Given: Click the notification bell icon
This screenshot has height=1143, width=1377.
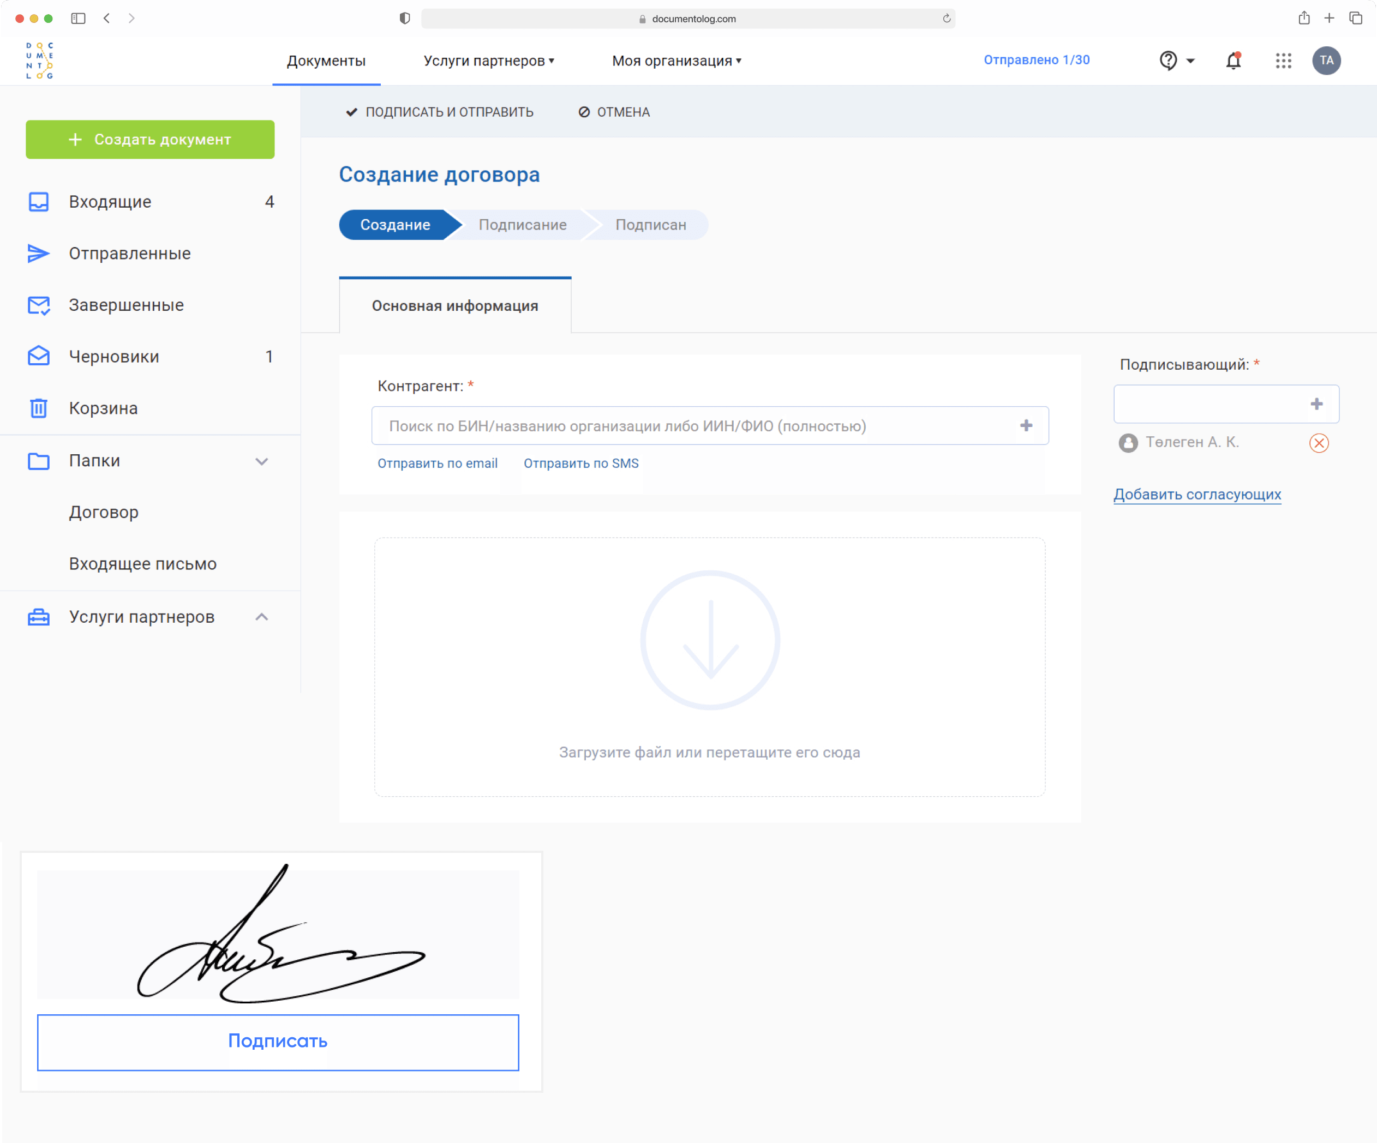Looking at the screenshot, I should pyautogui.click(x=1234, y=61).
